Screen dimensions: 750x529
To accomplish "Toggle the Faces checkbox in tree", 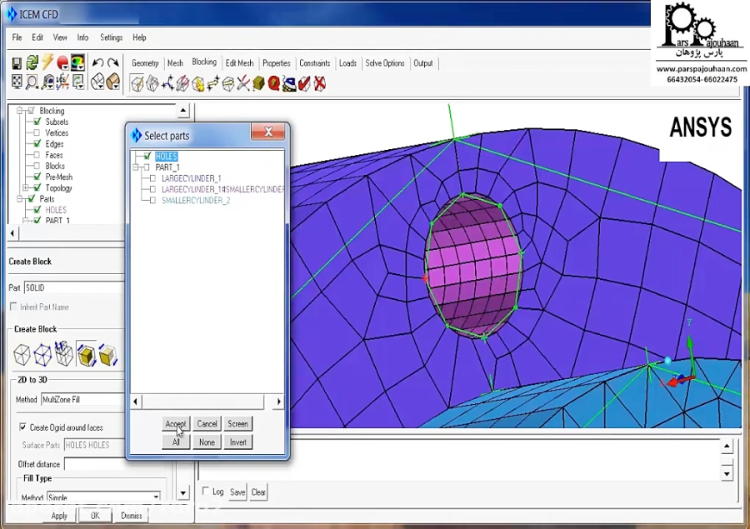I will 37,155.
